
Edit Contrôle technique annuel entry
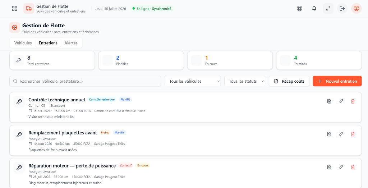(341, 101)
